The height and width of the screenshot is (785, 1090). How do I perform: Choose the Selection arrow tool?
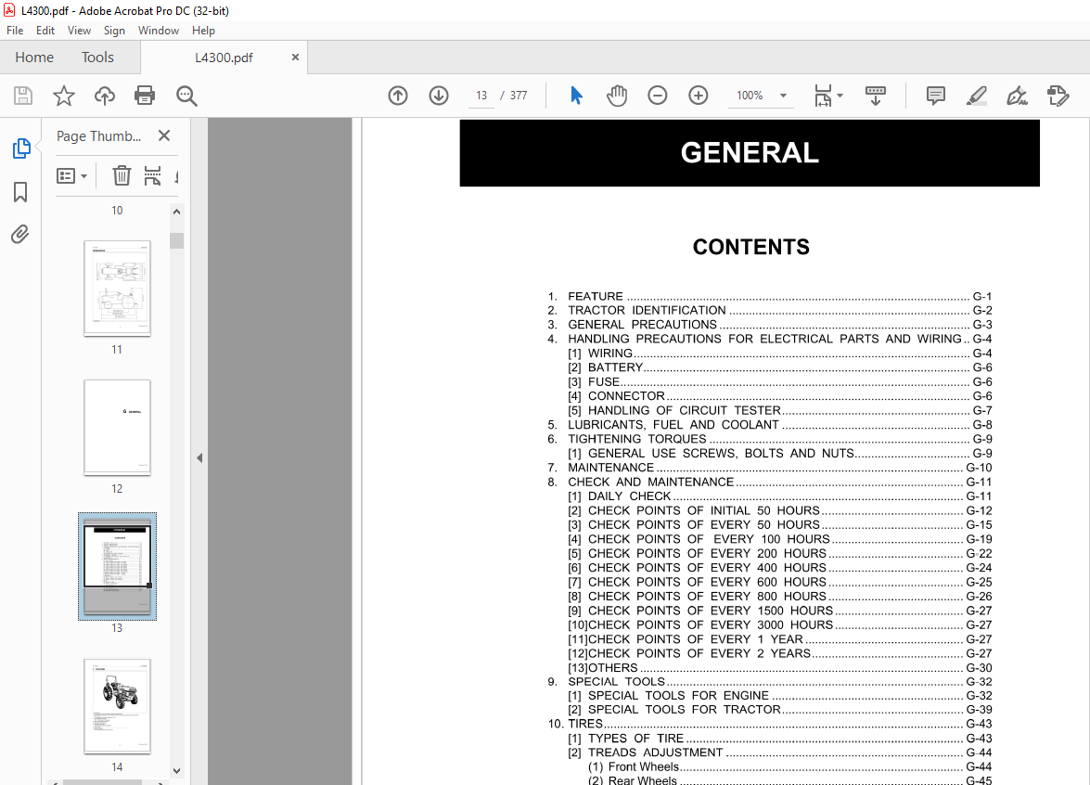[576, 96]
